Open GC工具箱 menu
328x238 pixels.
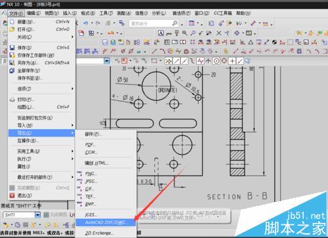[223, 13]
